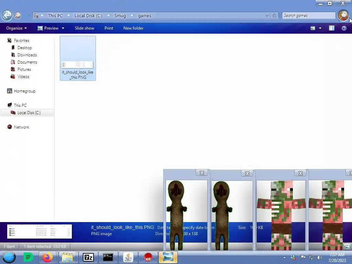
Task: Open recent pages dropdown near Forward
Action: coord(29,16)
